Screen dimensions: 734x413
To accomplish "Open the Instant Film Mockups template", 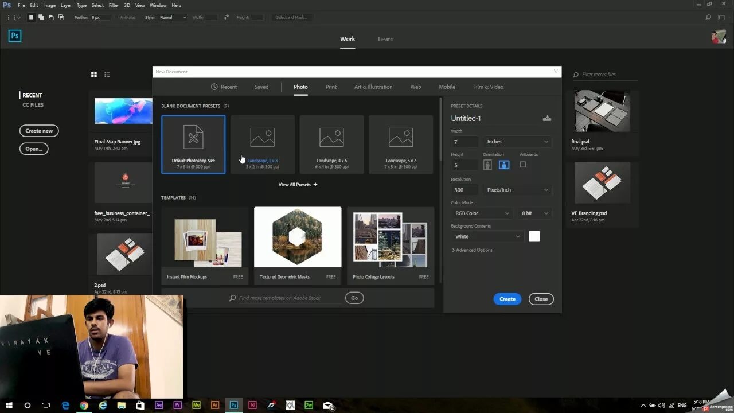I will 205,246.
